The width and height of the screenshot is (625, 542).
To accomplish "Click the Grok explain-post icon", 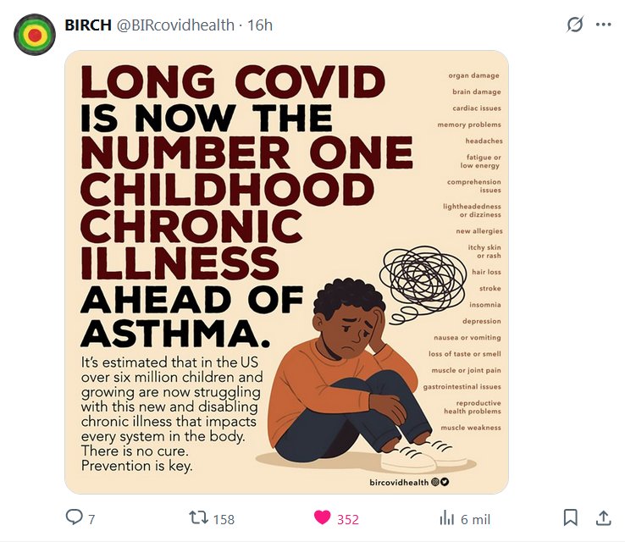I will click(x=575, y=25).
